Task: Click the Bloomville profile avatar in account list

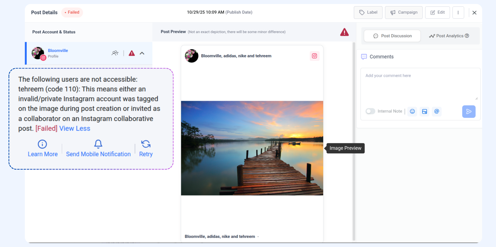Action: tap(38, 53)
